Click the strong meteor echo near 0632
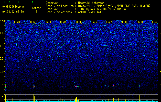The image size is (161, 102). 34,86
